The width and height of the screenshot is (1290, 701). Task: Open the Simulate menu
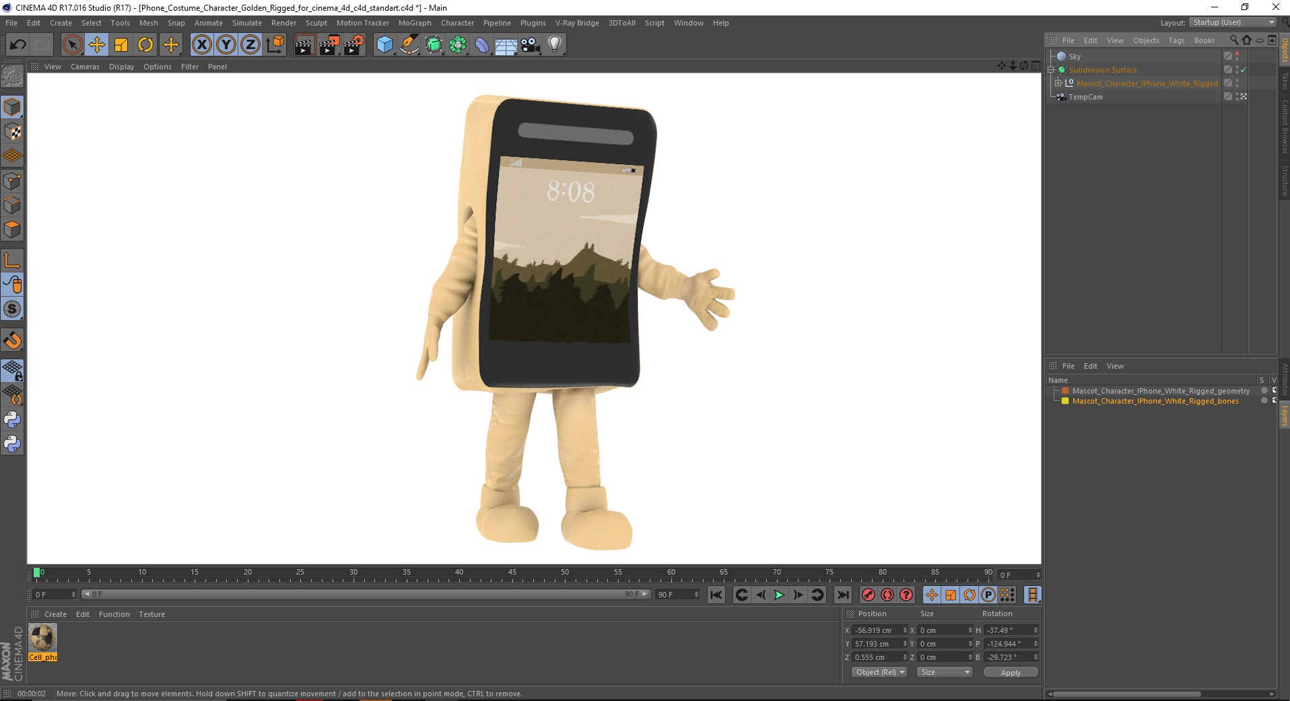(246, 23)
